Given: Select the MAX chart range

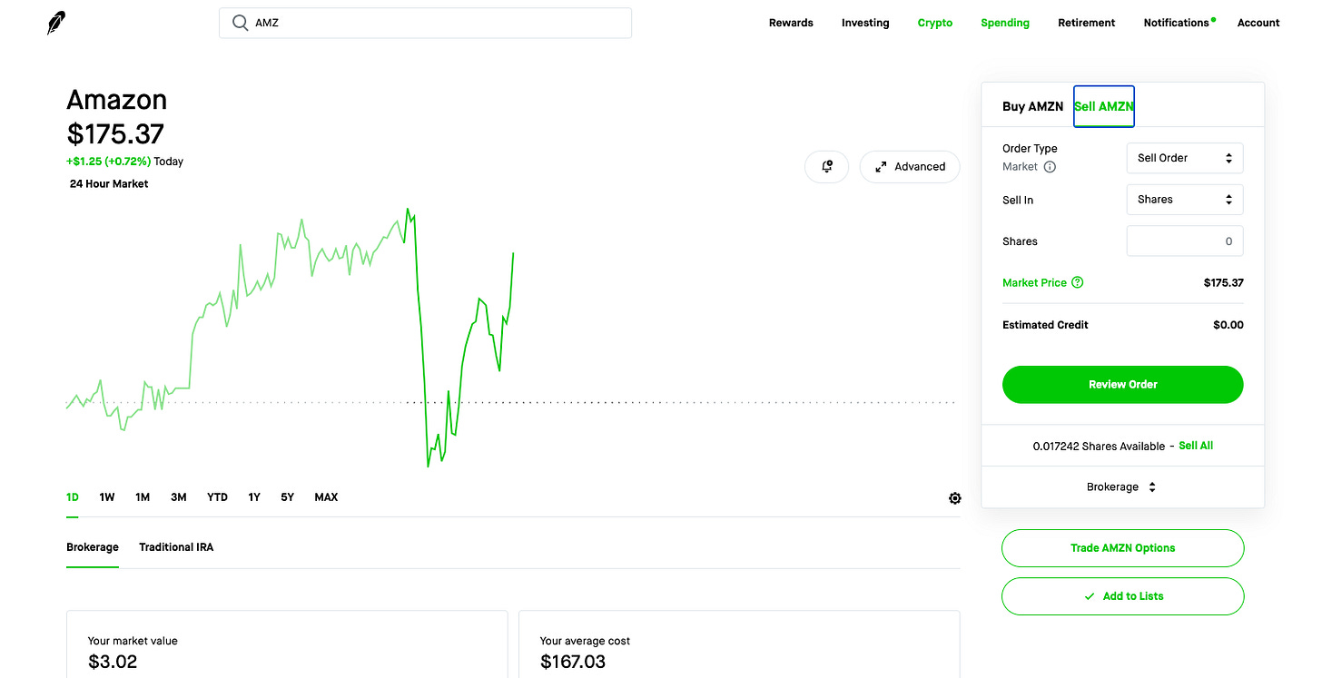Looking at the screenshot, I should click(x=326, y=497).
